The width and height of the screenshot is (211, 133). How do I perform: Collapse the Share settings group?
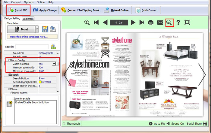tap(10, 89)
